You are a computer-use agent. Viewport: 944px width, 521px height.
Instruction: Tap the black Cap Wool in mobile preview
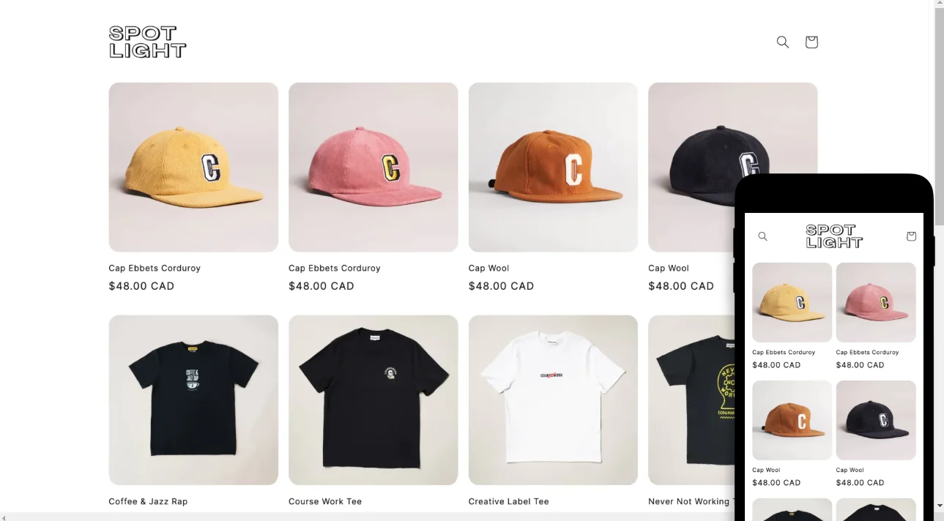click(876, 420)
